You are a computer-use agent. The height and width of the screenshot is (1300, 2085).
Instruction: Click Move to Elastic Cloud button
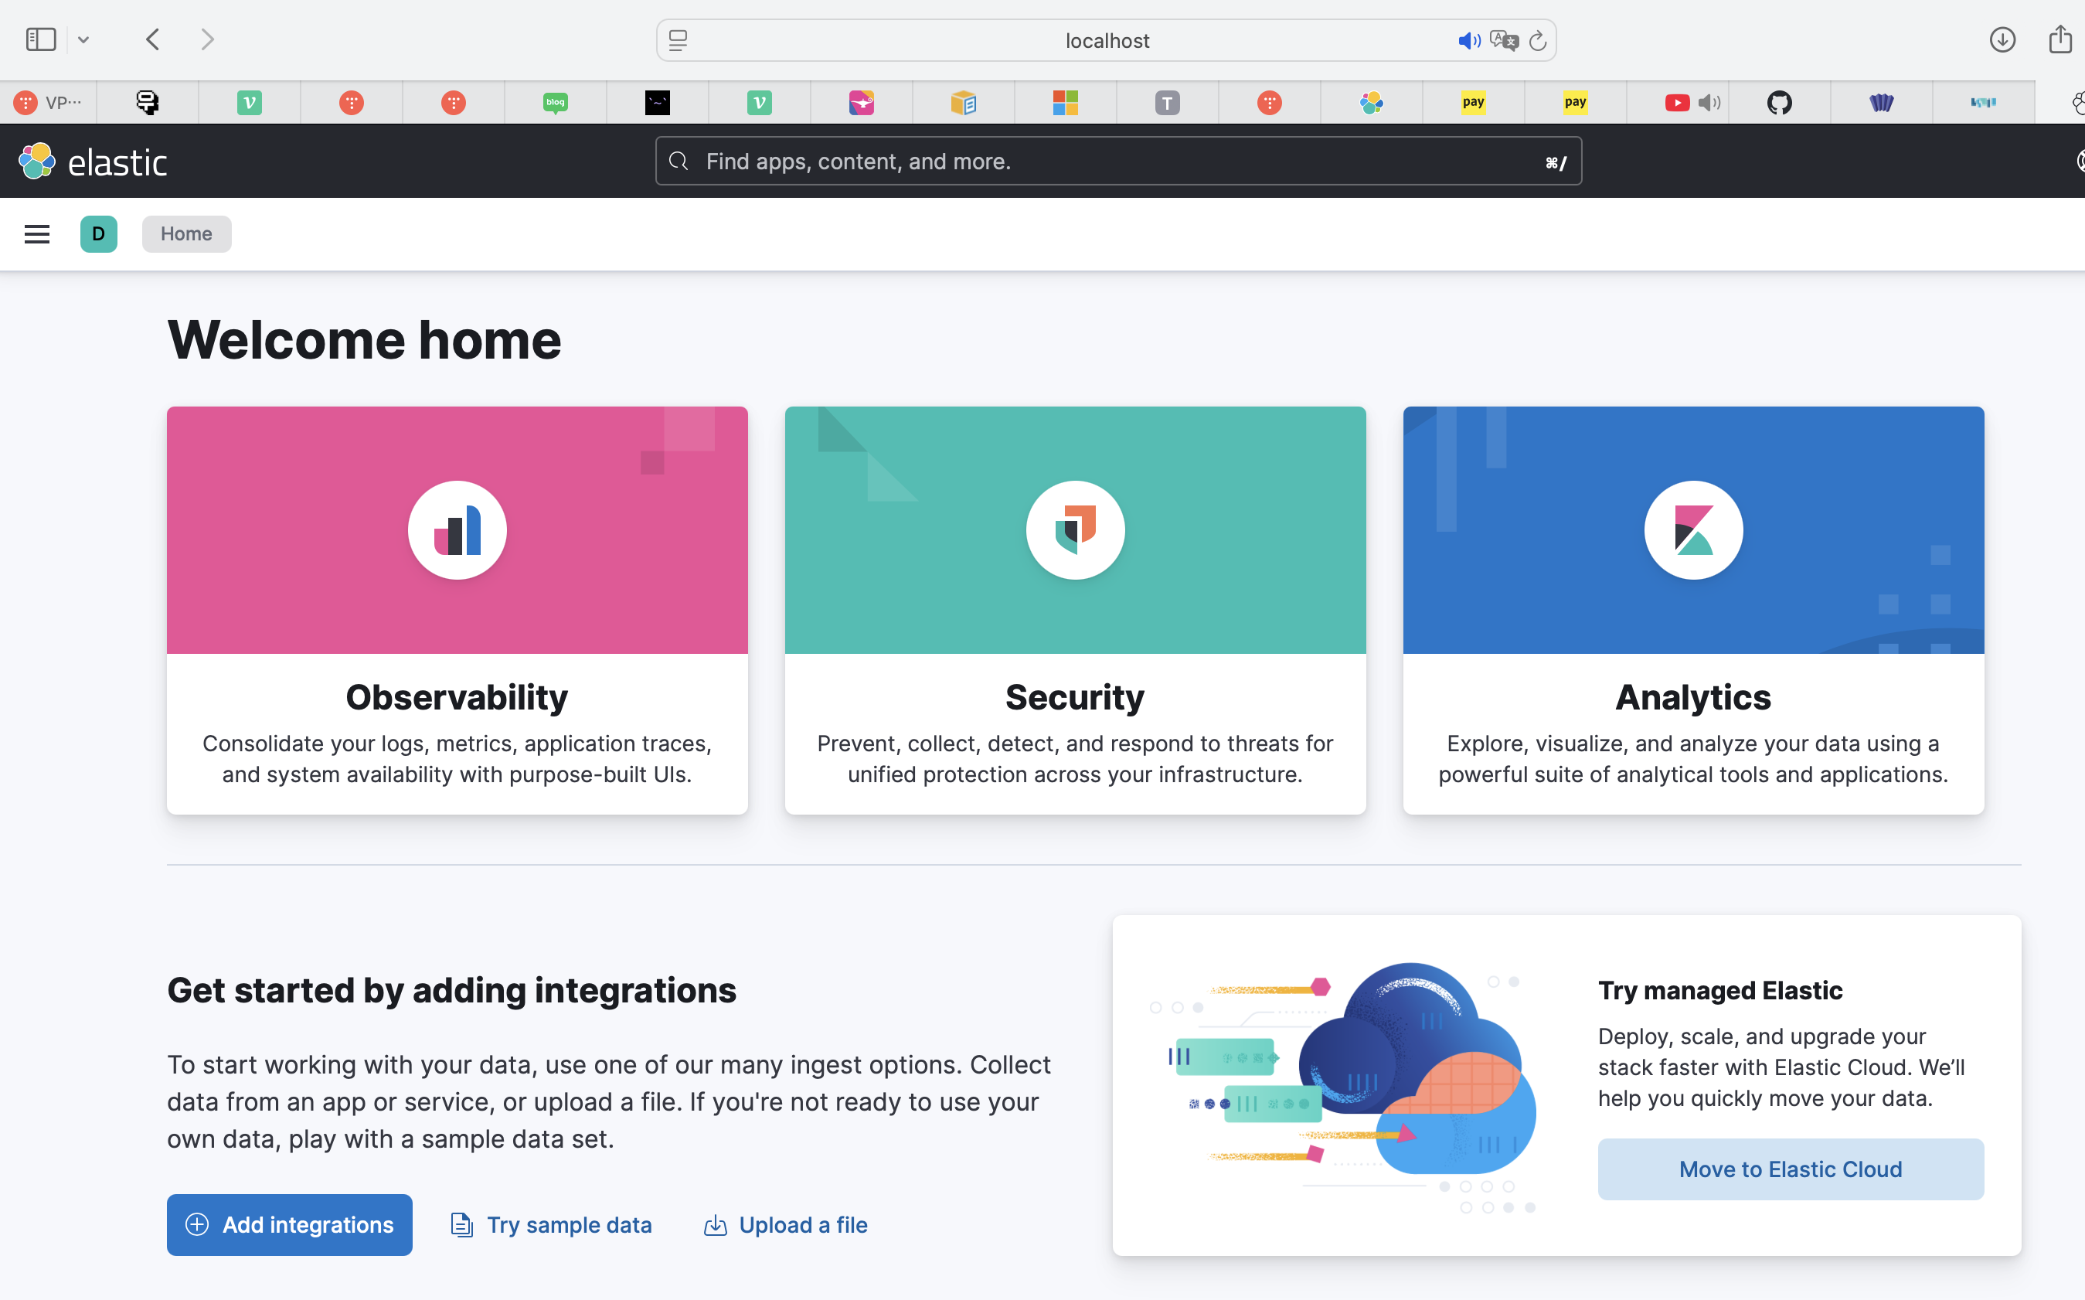click(1791, 1169)
